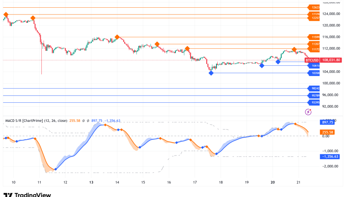Click the 95789 blue level tag
346x197 pixels.
(x=315, y=95)
